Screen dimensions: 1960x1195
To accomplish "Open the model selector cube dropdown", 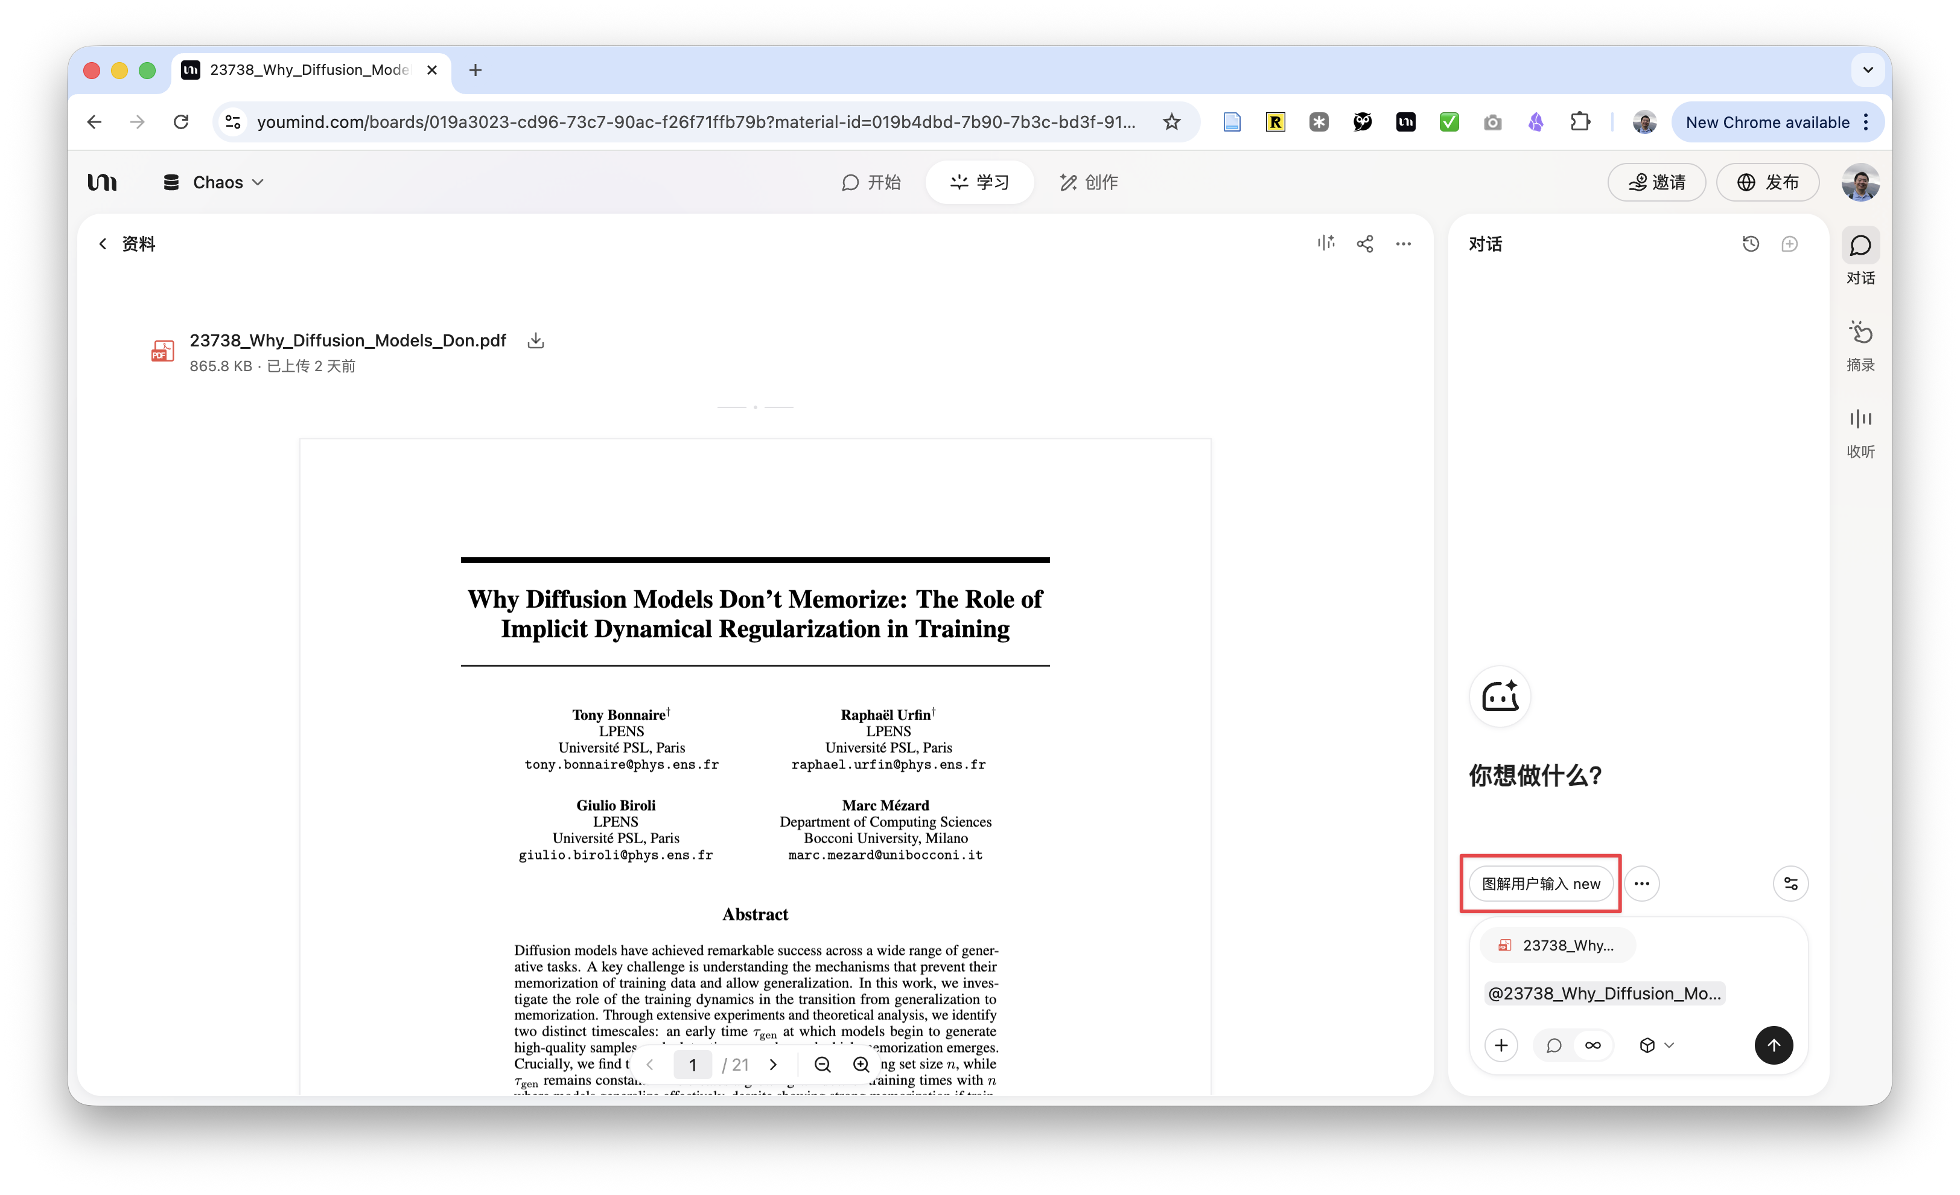I will coord(1656,1045).
